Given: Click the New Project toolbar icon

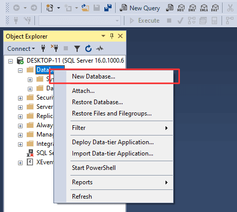Looking at the screenshot, I should [50, 8].
